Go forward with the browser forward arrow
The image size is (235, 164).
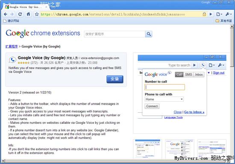pos(12,14)
